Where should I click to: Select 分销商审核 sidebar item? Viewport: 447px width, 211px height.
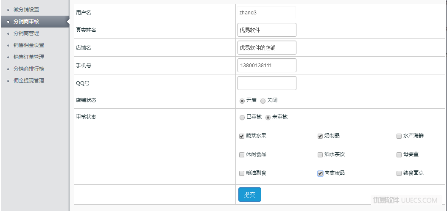click(x=26, y=21)
